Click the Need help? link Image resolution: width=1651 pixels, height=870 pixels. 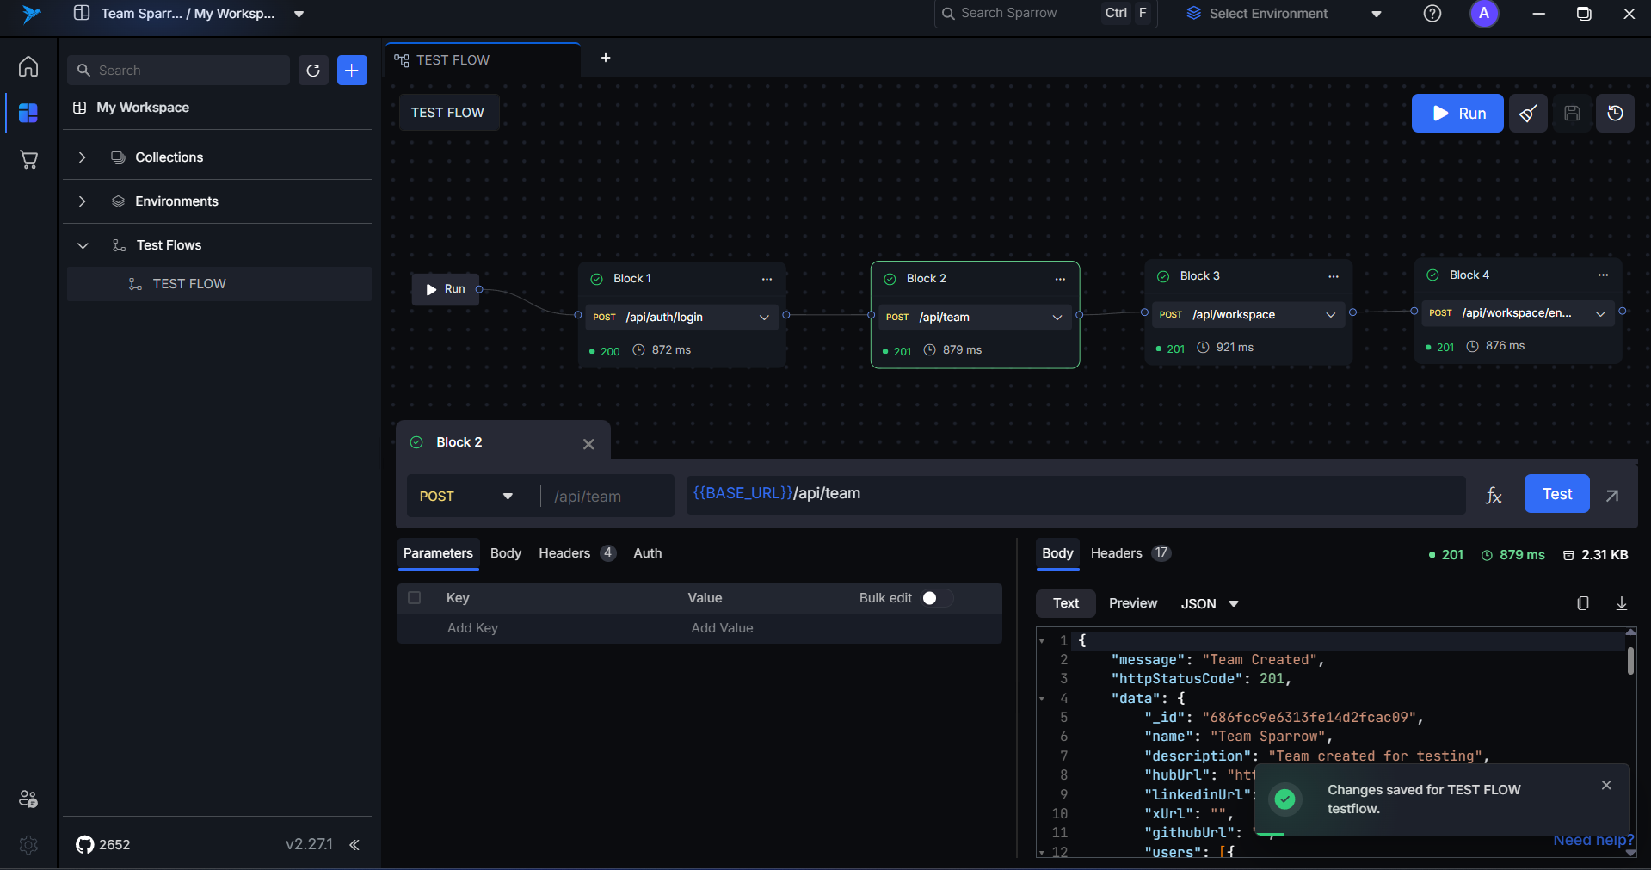point(1593,840)
